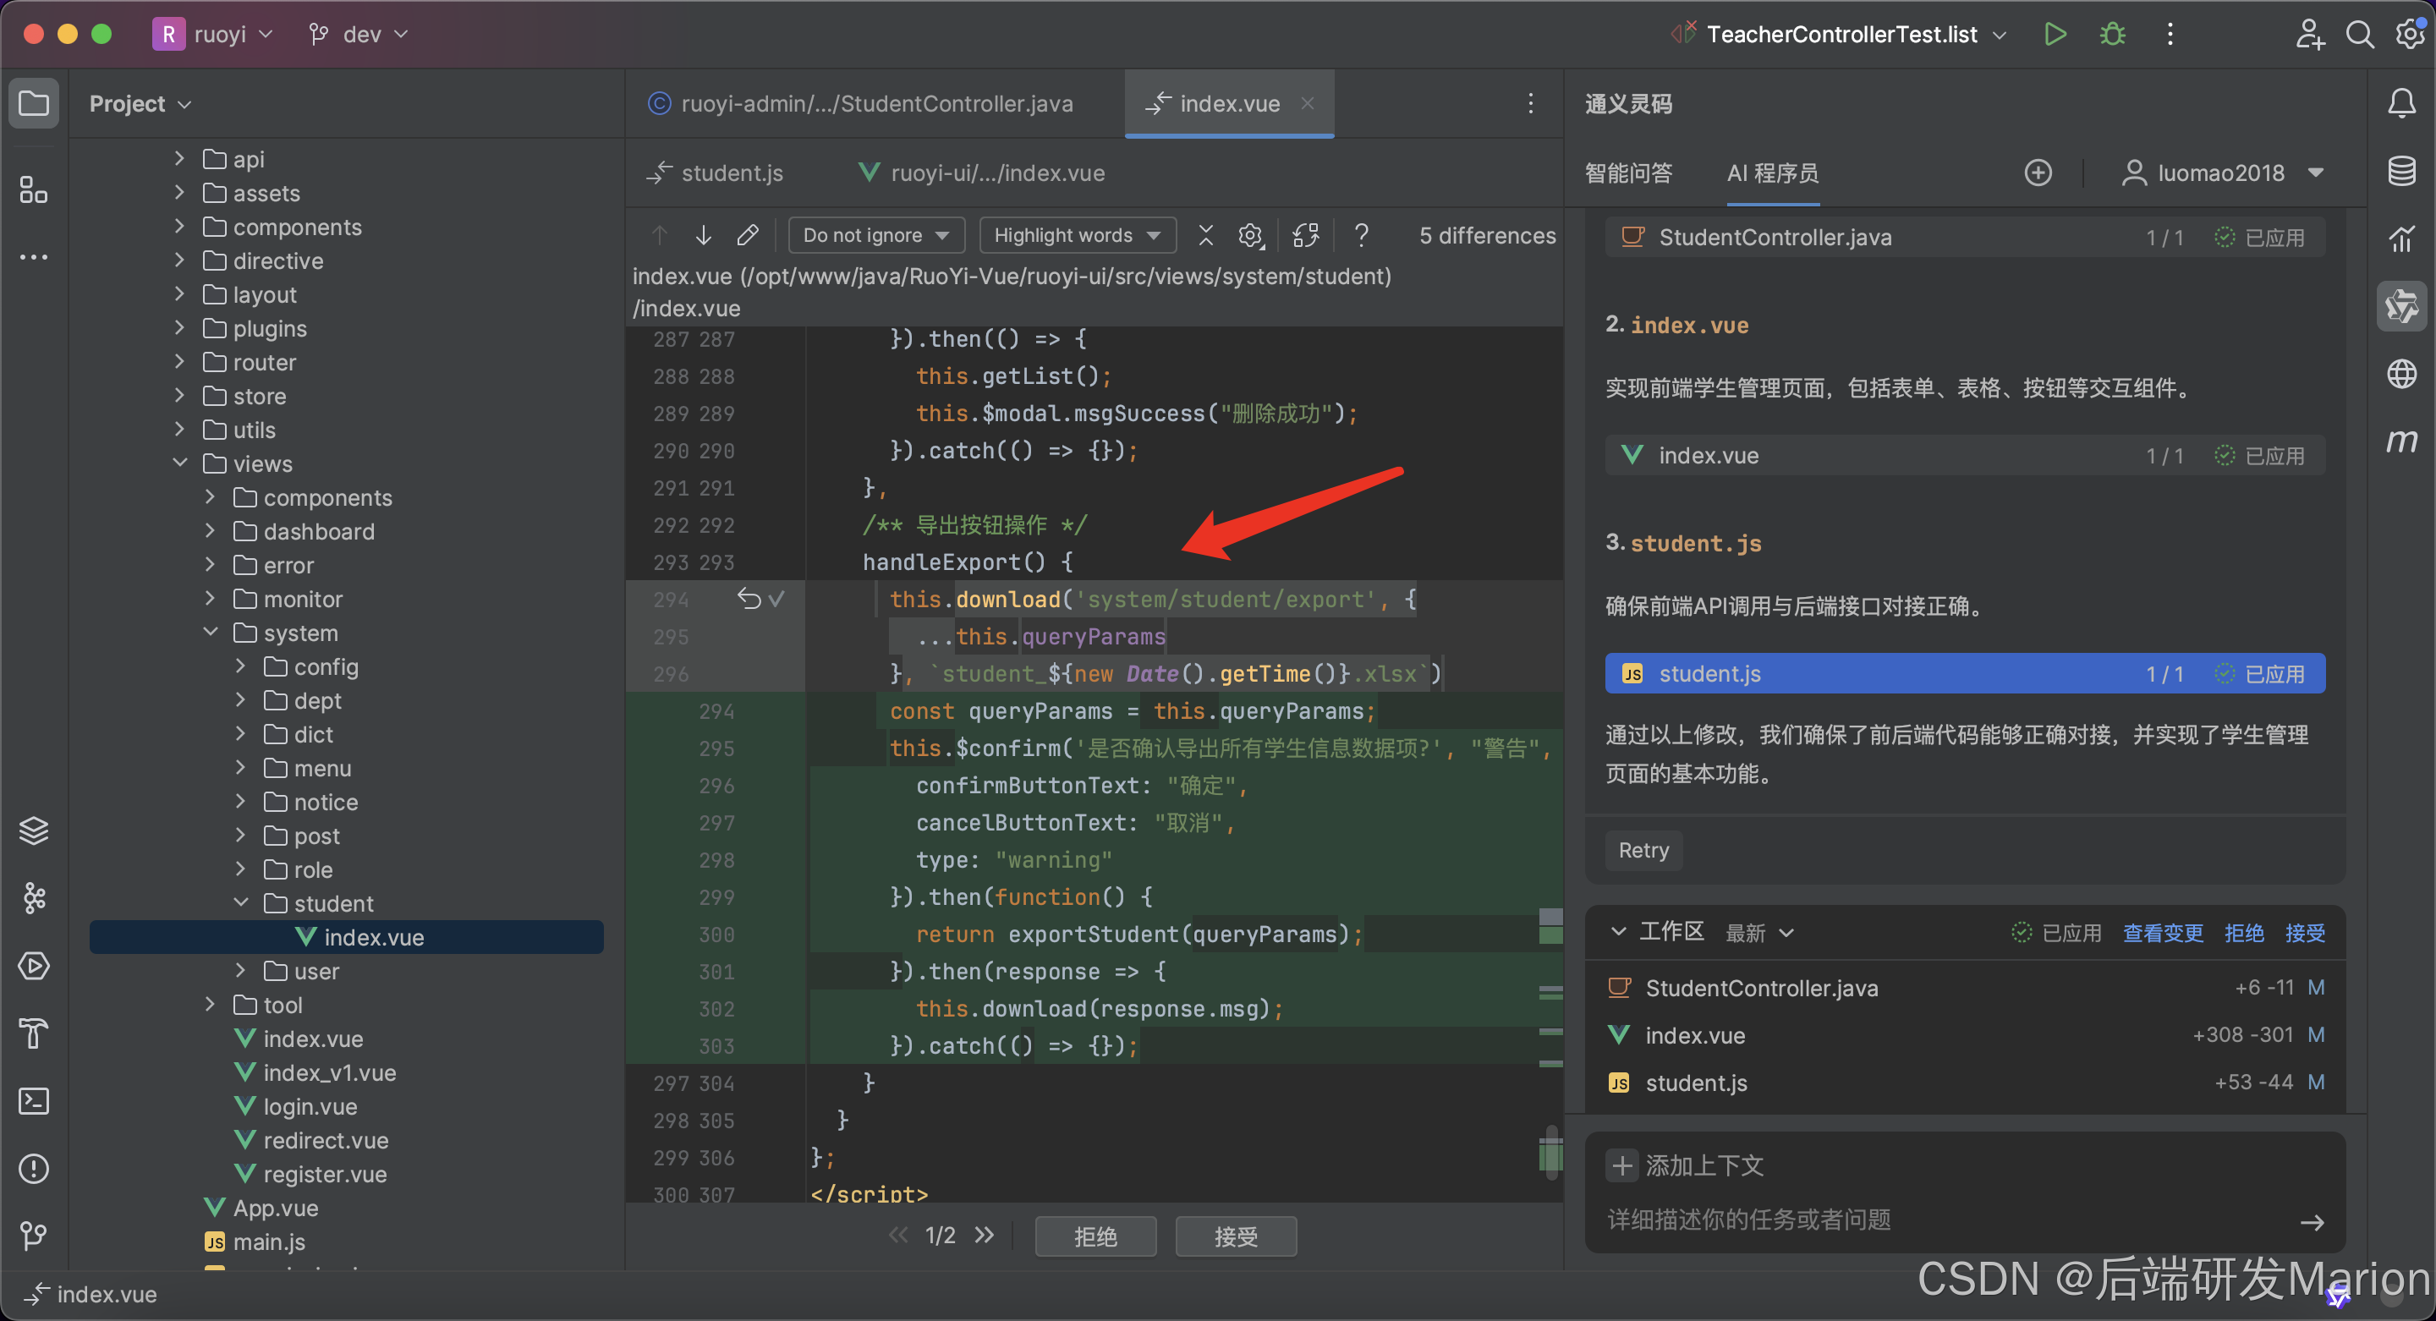Click the debug bug icon

(2112, 34)
